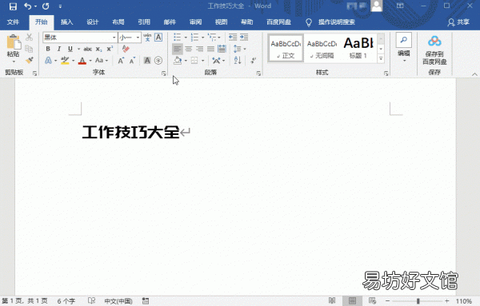The image size is (480, 306).
Task: Switch to the Review tab
Action: tap(195, 22)
